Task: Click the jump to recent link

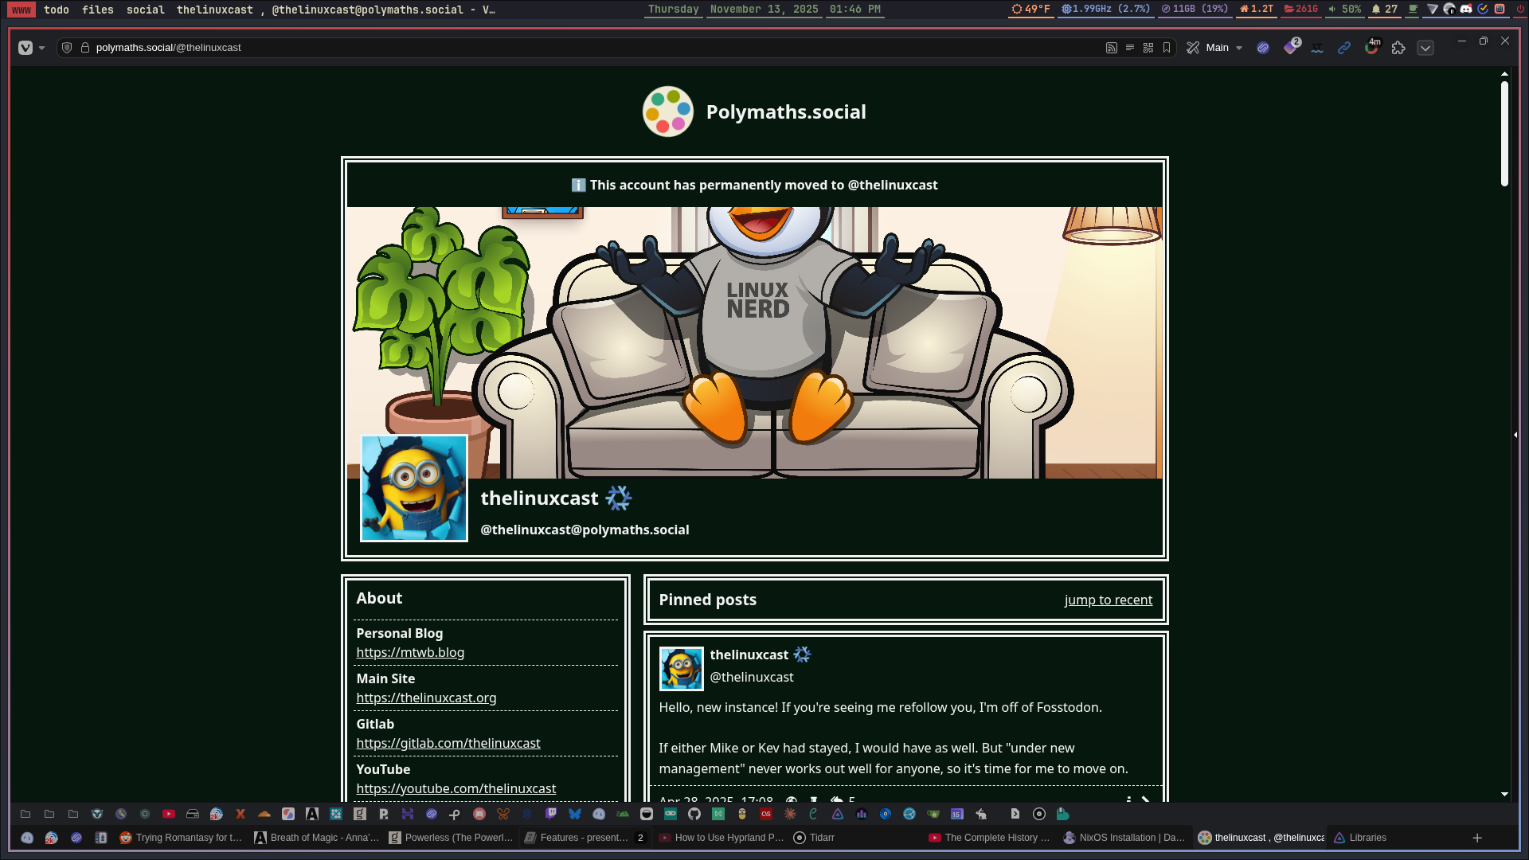Action: click(1108, 600)
